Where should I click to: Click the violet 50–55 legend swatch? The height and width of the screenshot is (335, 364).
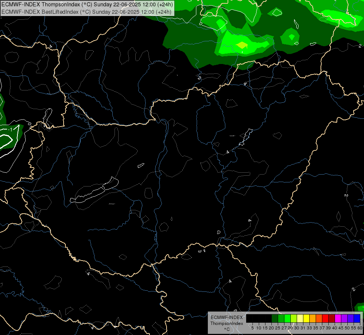(x=351, y=319)
